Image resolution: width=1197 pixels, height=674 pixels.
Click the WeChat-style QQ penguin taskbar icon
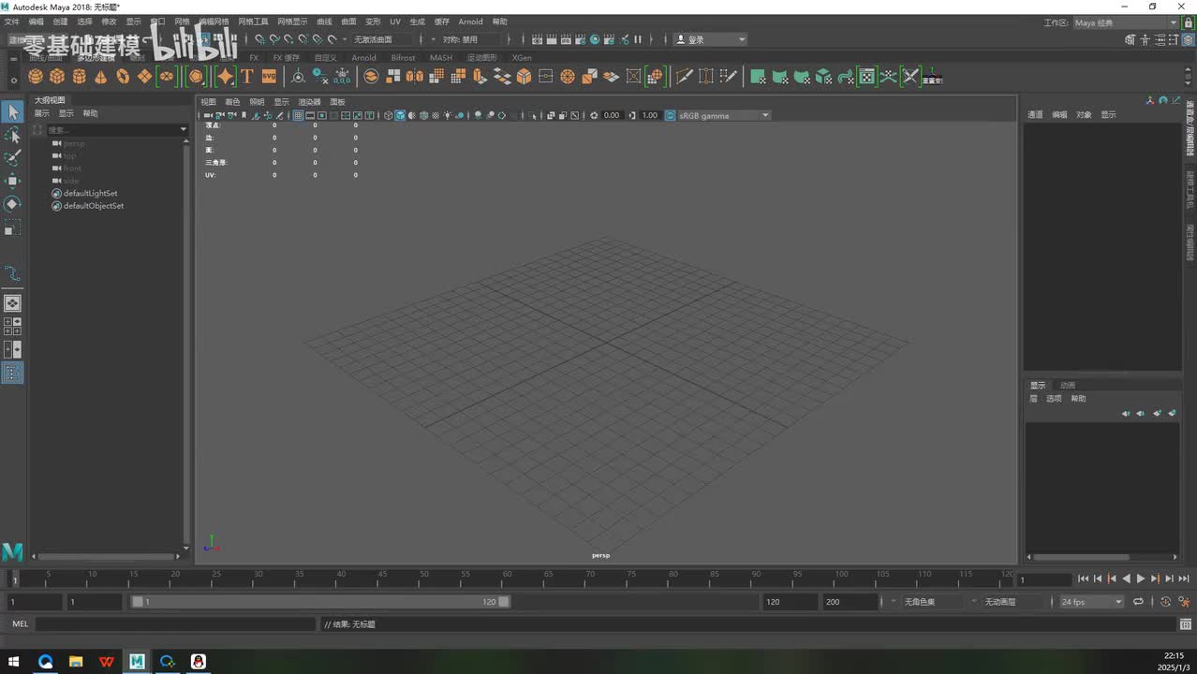(x=198, y=662)
